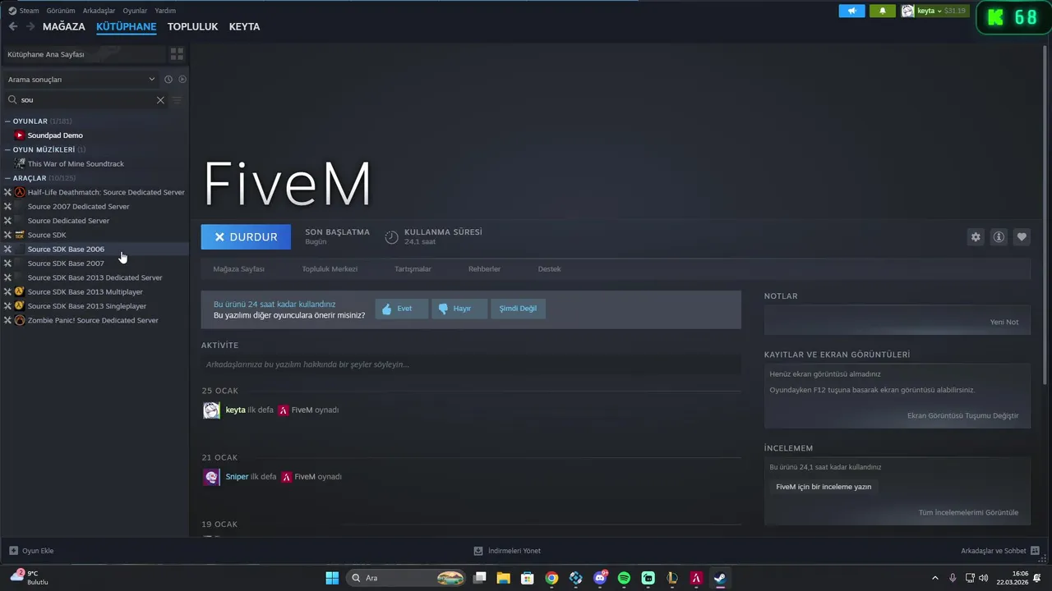Viewport: 1052px width, 591px height.
Task: Switch to TOPLULUK tab
Action: (x=192, y=27)
